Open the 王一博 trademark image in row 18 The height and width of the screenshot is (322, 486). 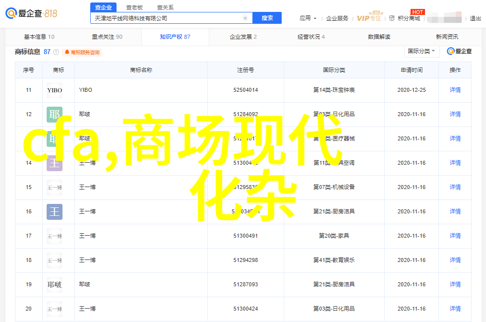coord(55,260)
